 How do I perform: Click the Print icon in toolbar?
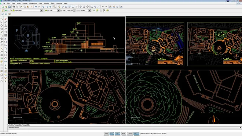pos(14,7)
